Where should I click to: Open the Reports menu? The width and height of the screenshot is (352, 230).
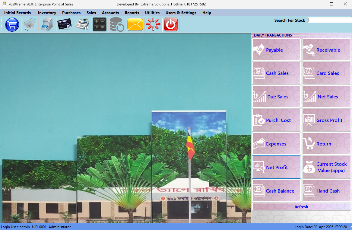coord(132,13)
